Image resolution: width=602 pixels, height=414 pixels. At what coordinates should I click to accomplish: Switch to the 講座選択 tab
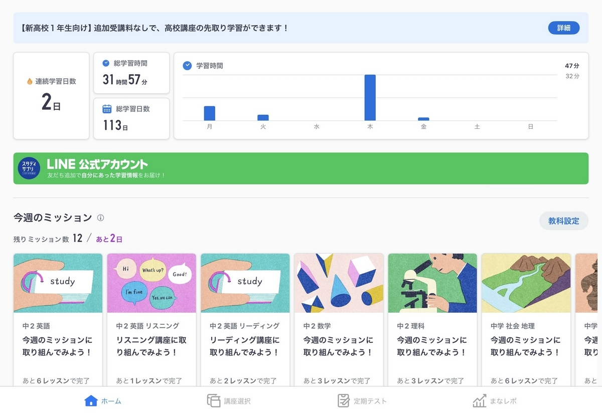coord(229,401)
